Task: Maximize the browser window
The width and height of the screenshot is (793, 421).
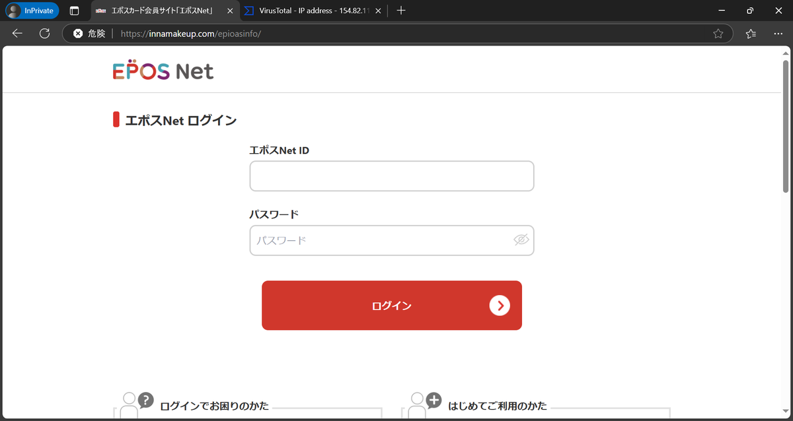Action: pos(750,11)
